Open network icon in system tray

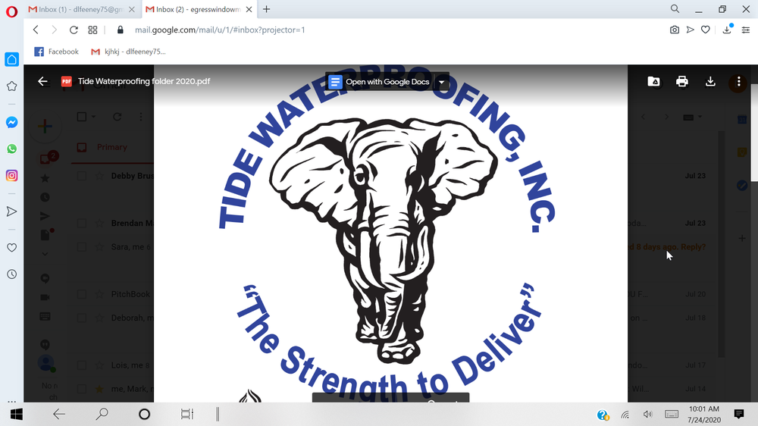point(625,415)
